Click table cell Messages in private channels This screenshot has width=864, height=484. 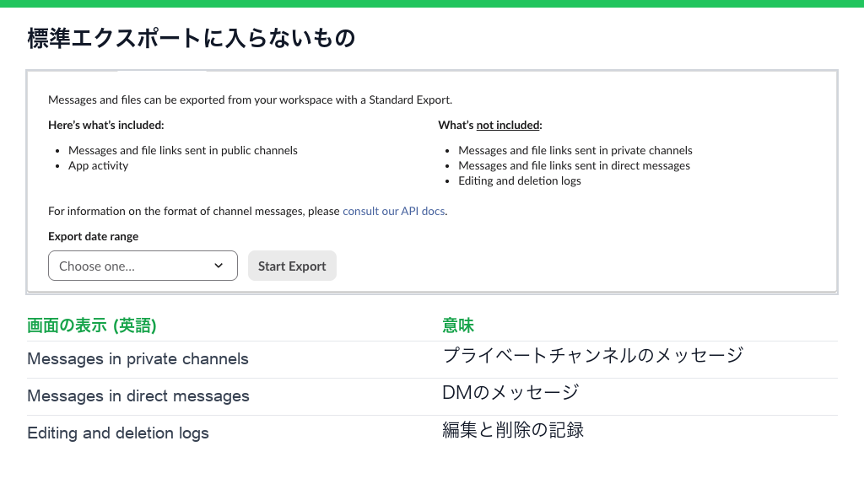pyautogui.click(x=138, y=359)
